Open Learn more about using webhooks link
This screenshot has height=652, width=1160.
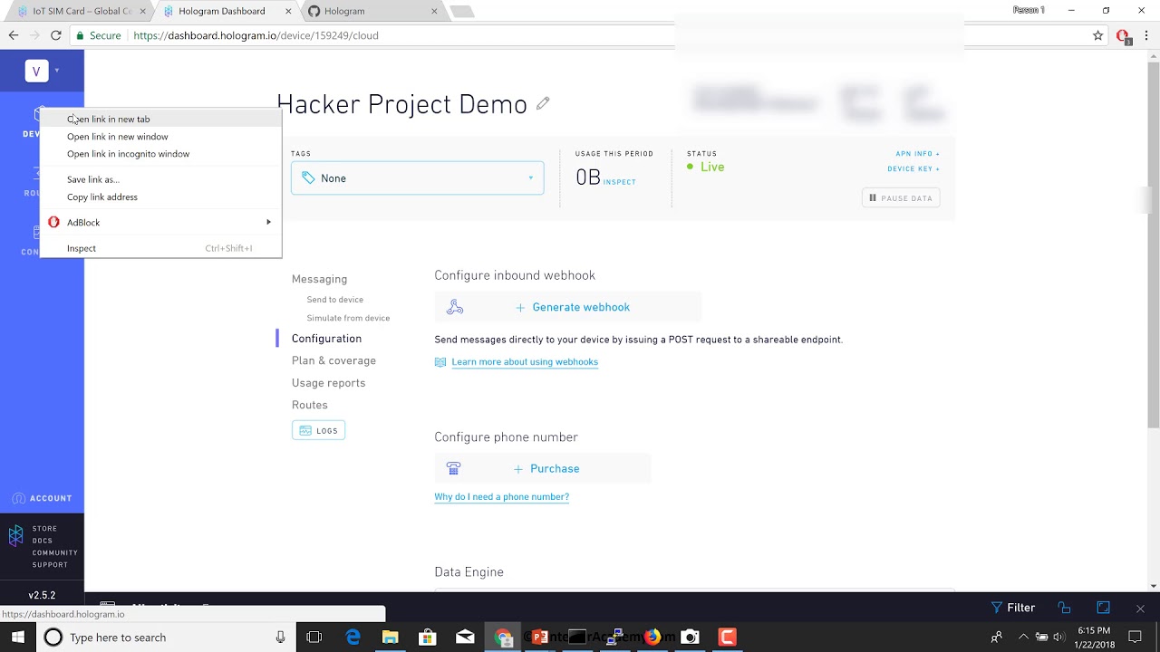coord(525,362)
